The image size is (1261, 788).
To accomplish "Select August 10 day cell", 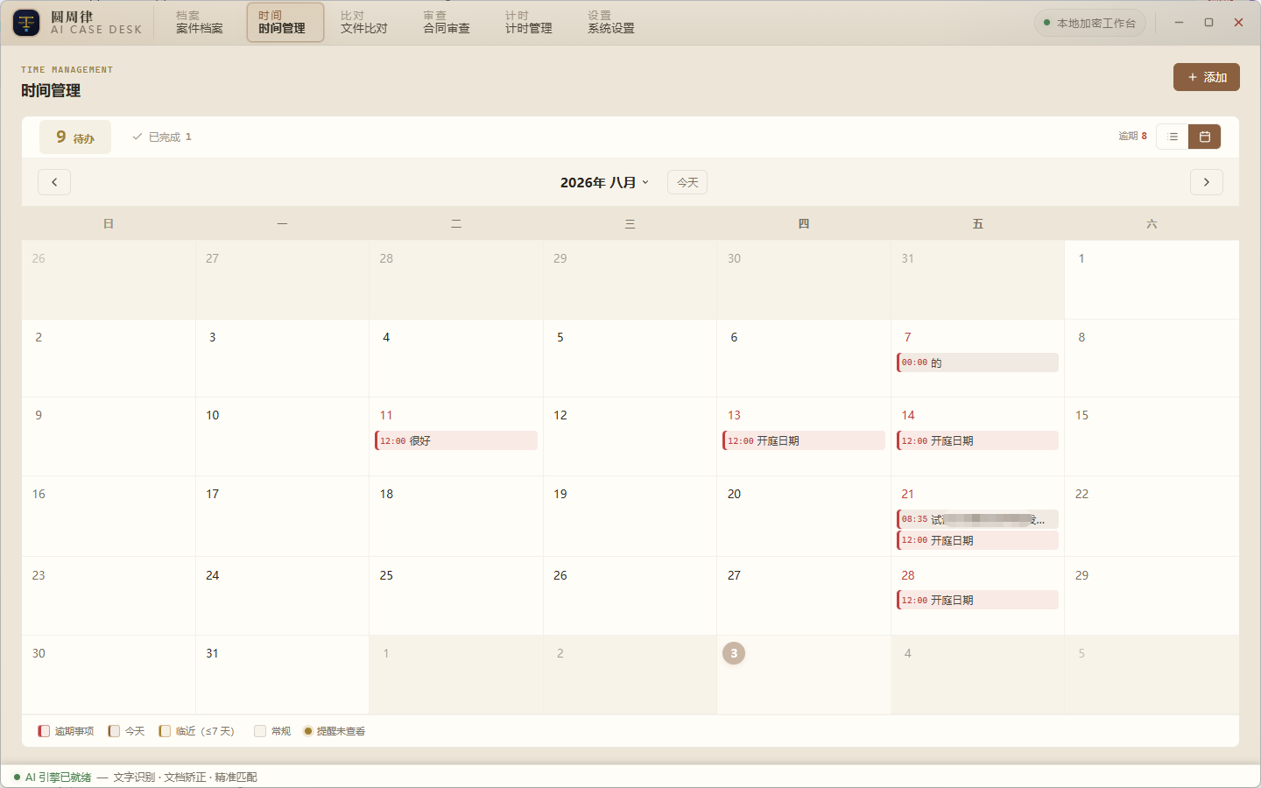I will pos(282,436).
